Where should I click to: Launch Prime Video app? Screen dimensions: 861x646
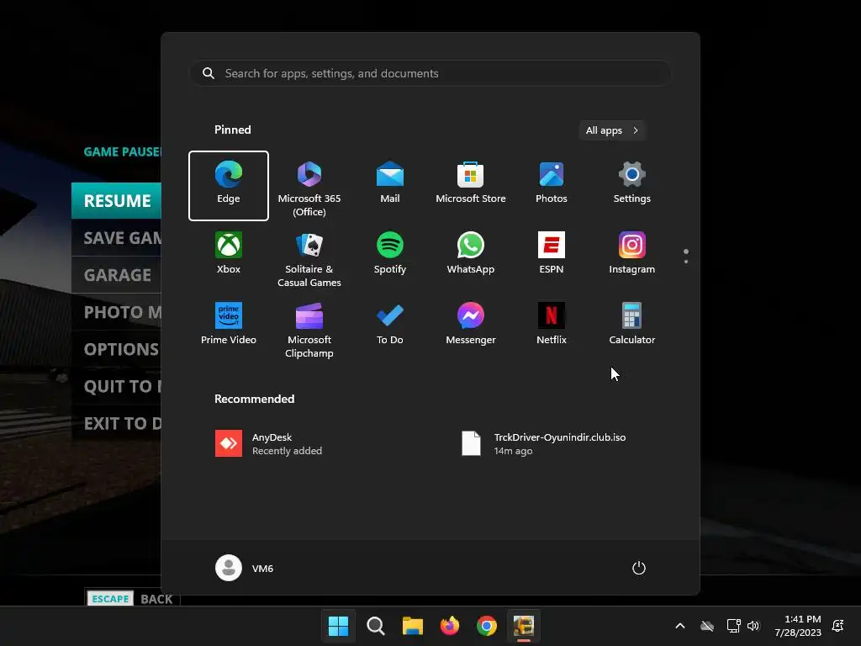[229, 327]
